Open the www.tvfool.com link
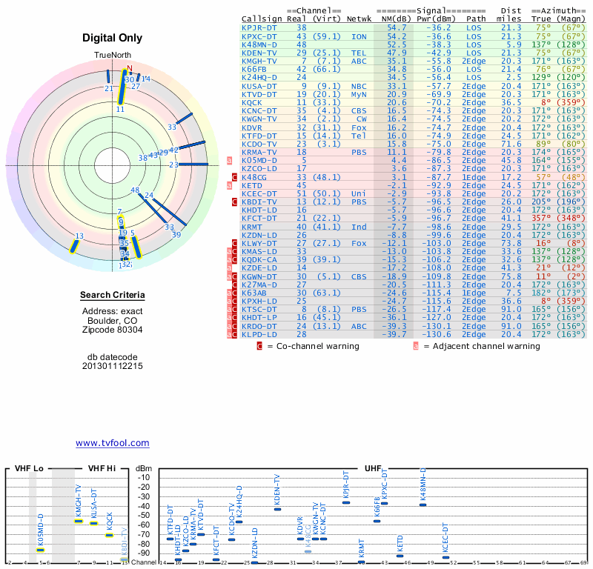The image size is (593, 569). 112,443
